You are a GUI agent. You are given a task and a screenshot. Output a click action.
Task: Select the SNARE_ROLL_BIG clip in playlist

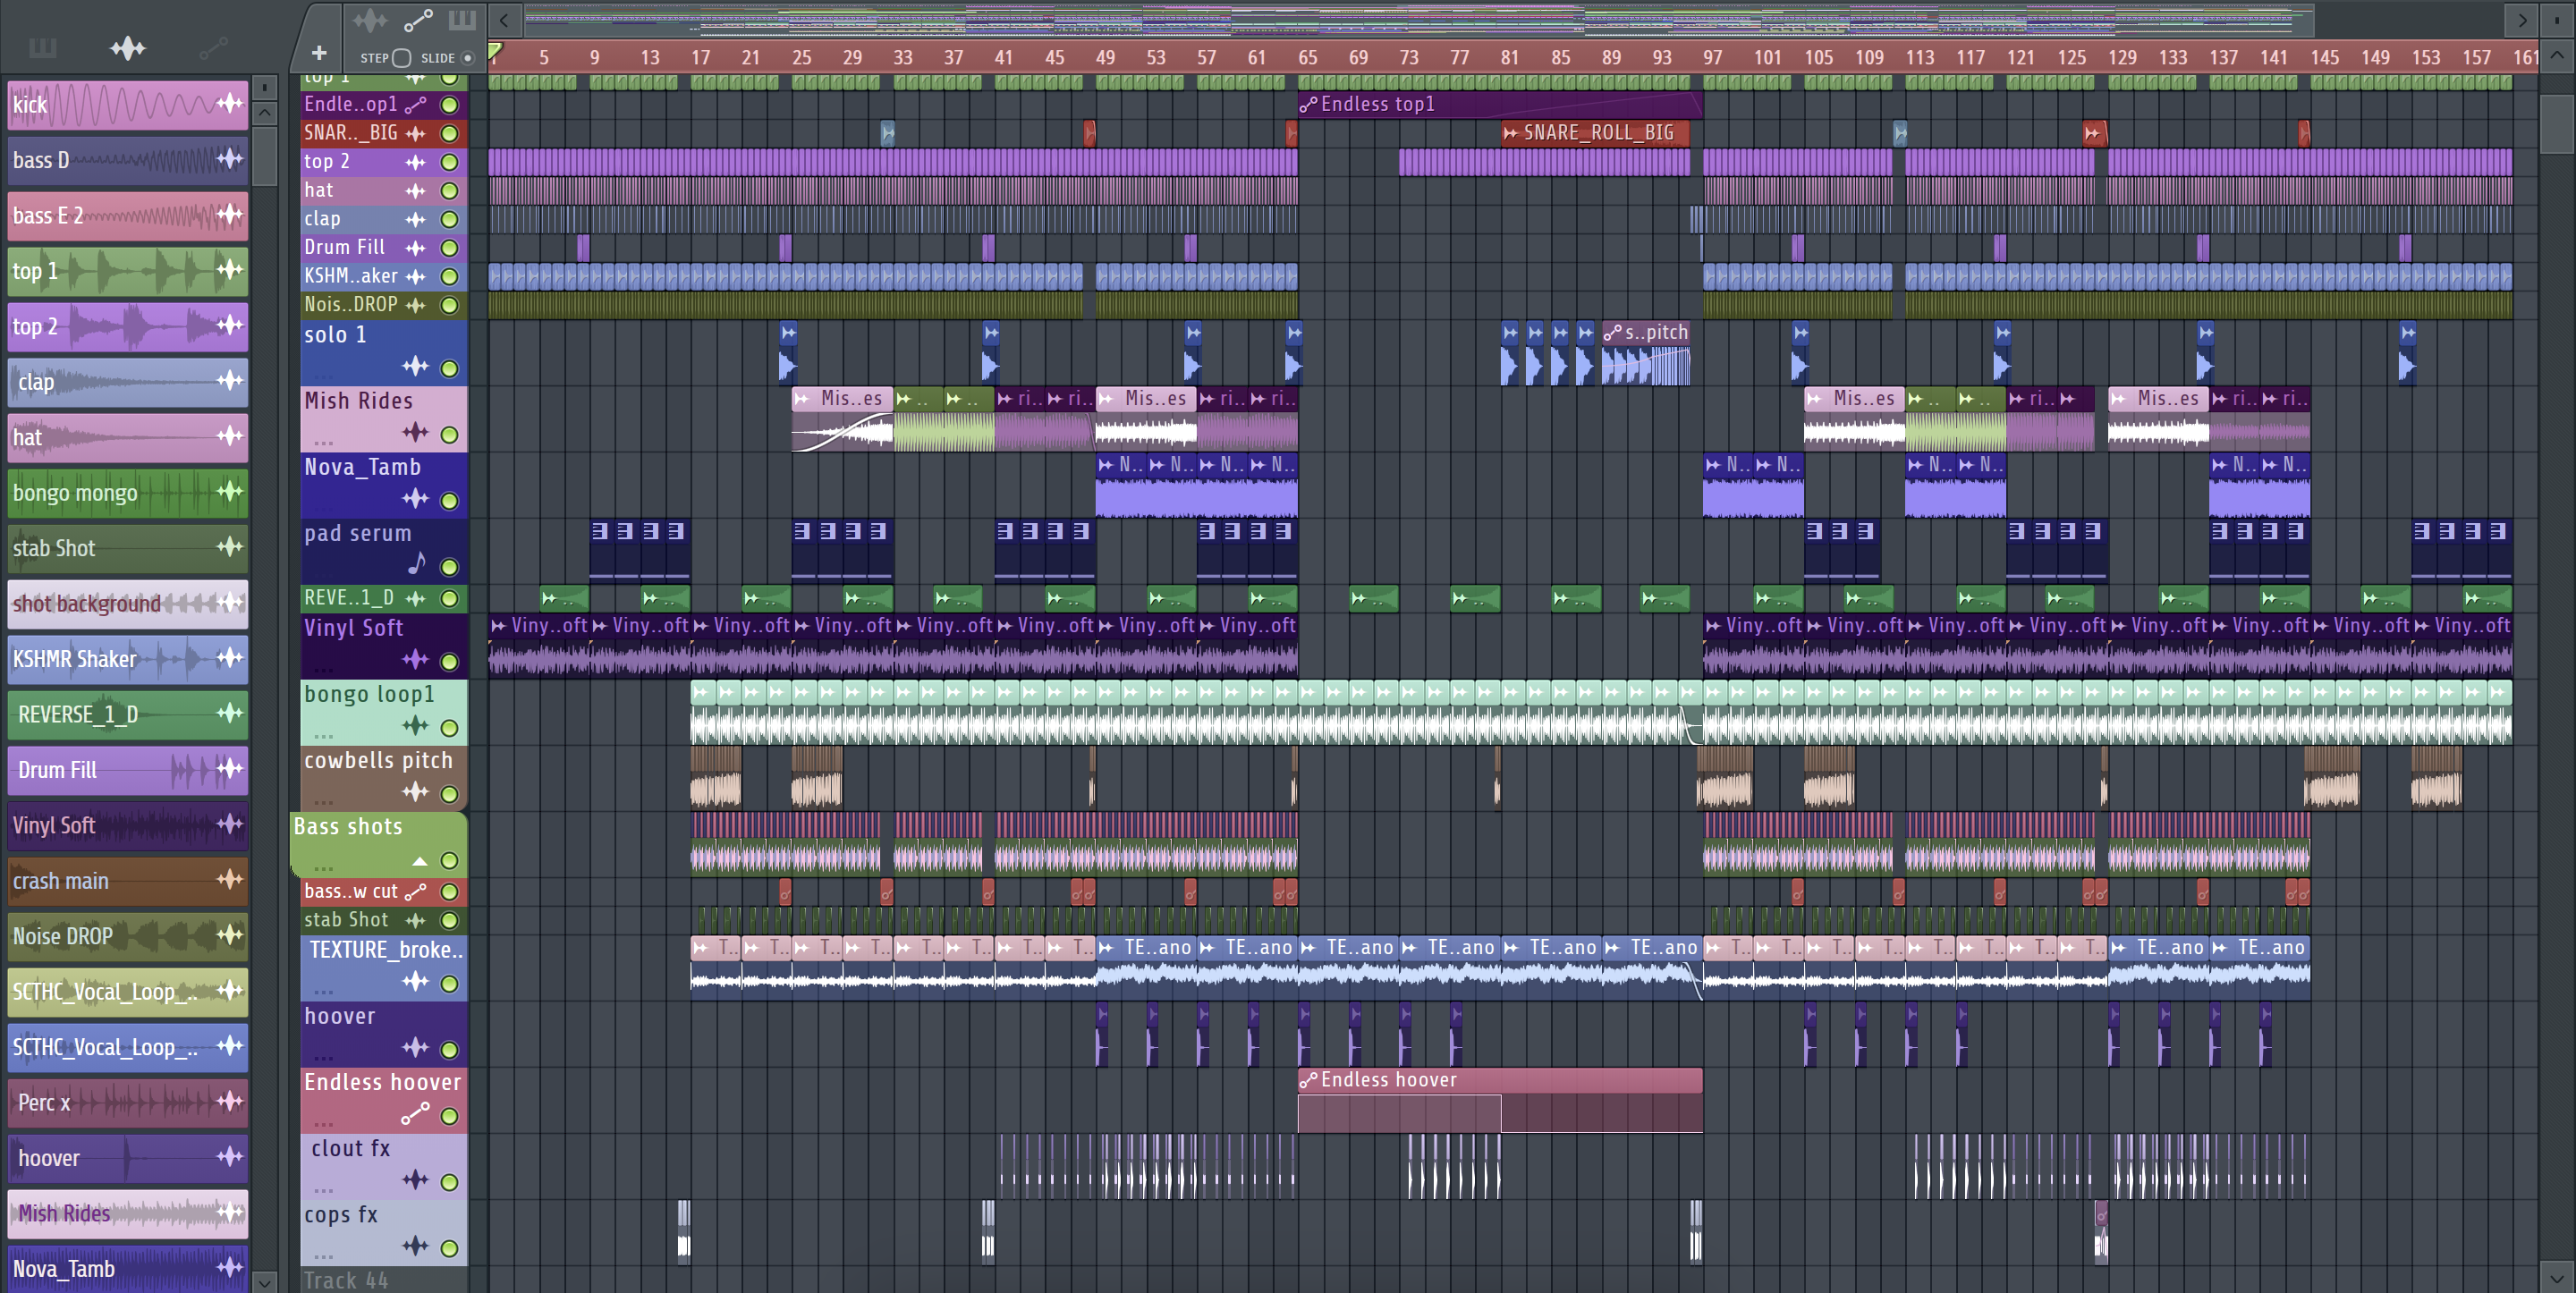[1595, 133]
